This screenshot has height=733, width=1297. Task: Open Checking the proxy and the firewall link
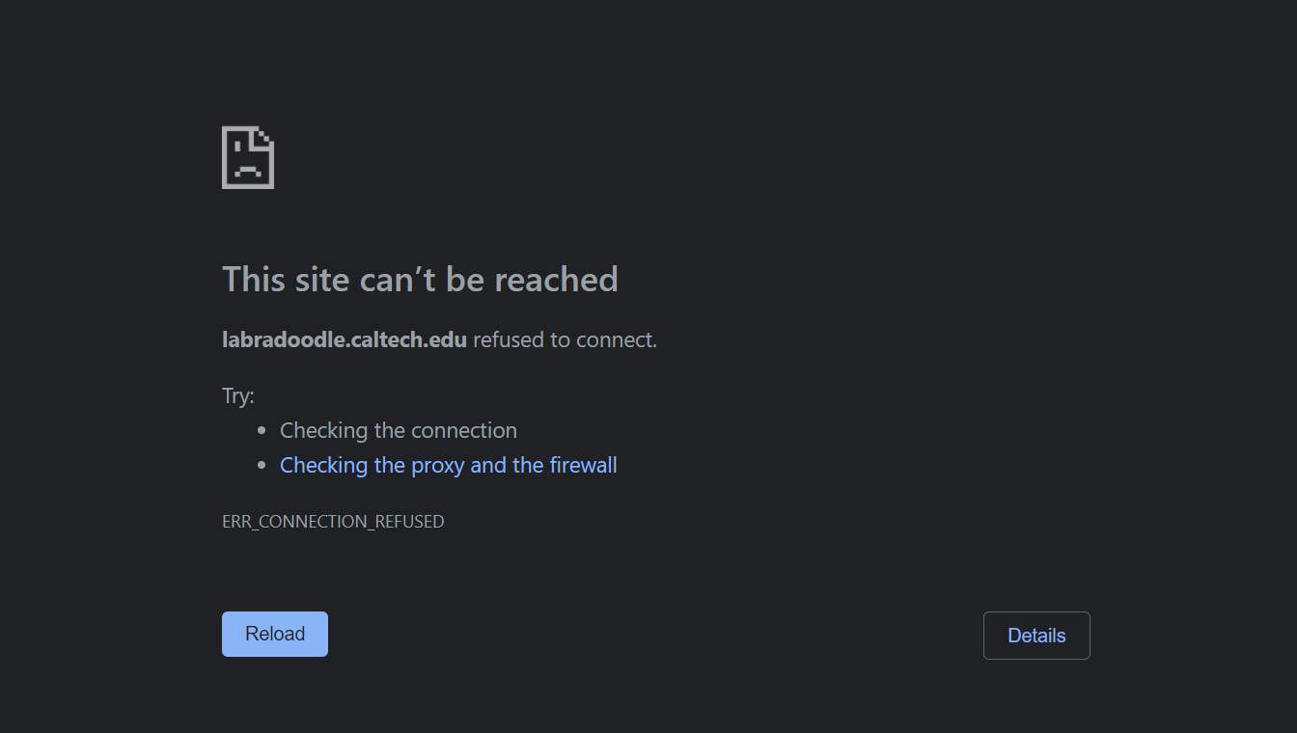coord(448,465)
